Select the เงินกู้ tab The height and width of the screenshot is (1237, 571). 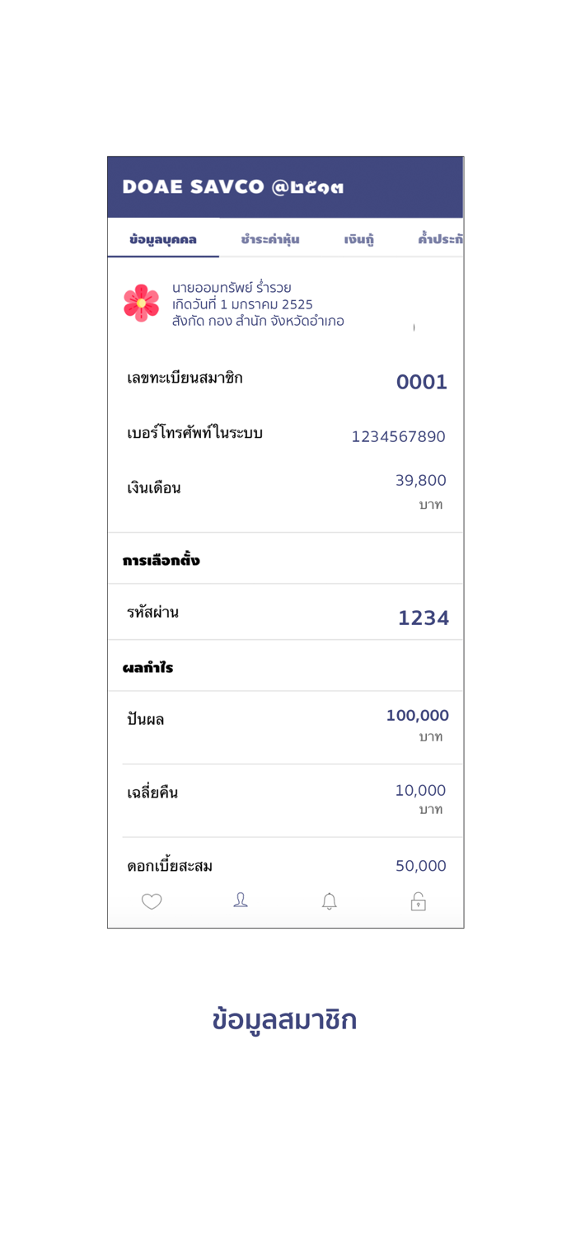click(x=359, y=240)
